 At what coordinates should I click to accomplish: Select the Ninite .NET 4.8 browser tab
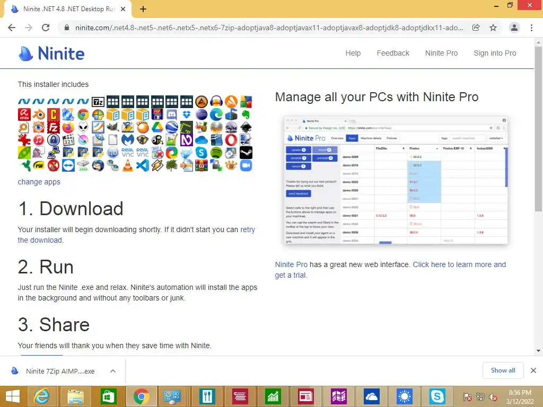[67, 10]
